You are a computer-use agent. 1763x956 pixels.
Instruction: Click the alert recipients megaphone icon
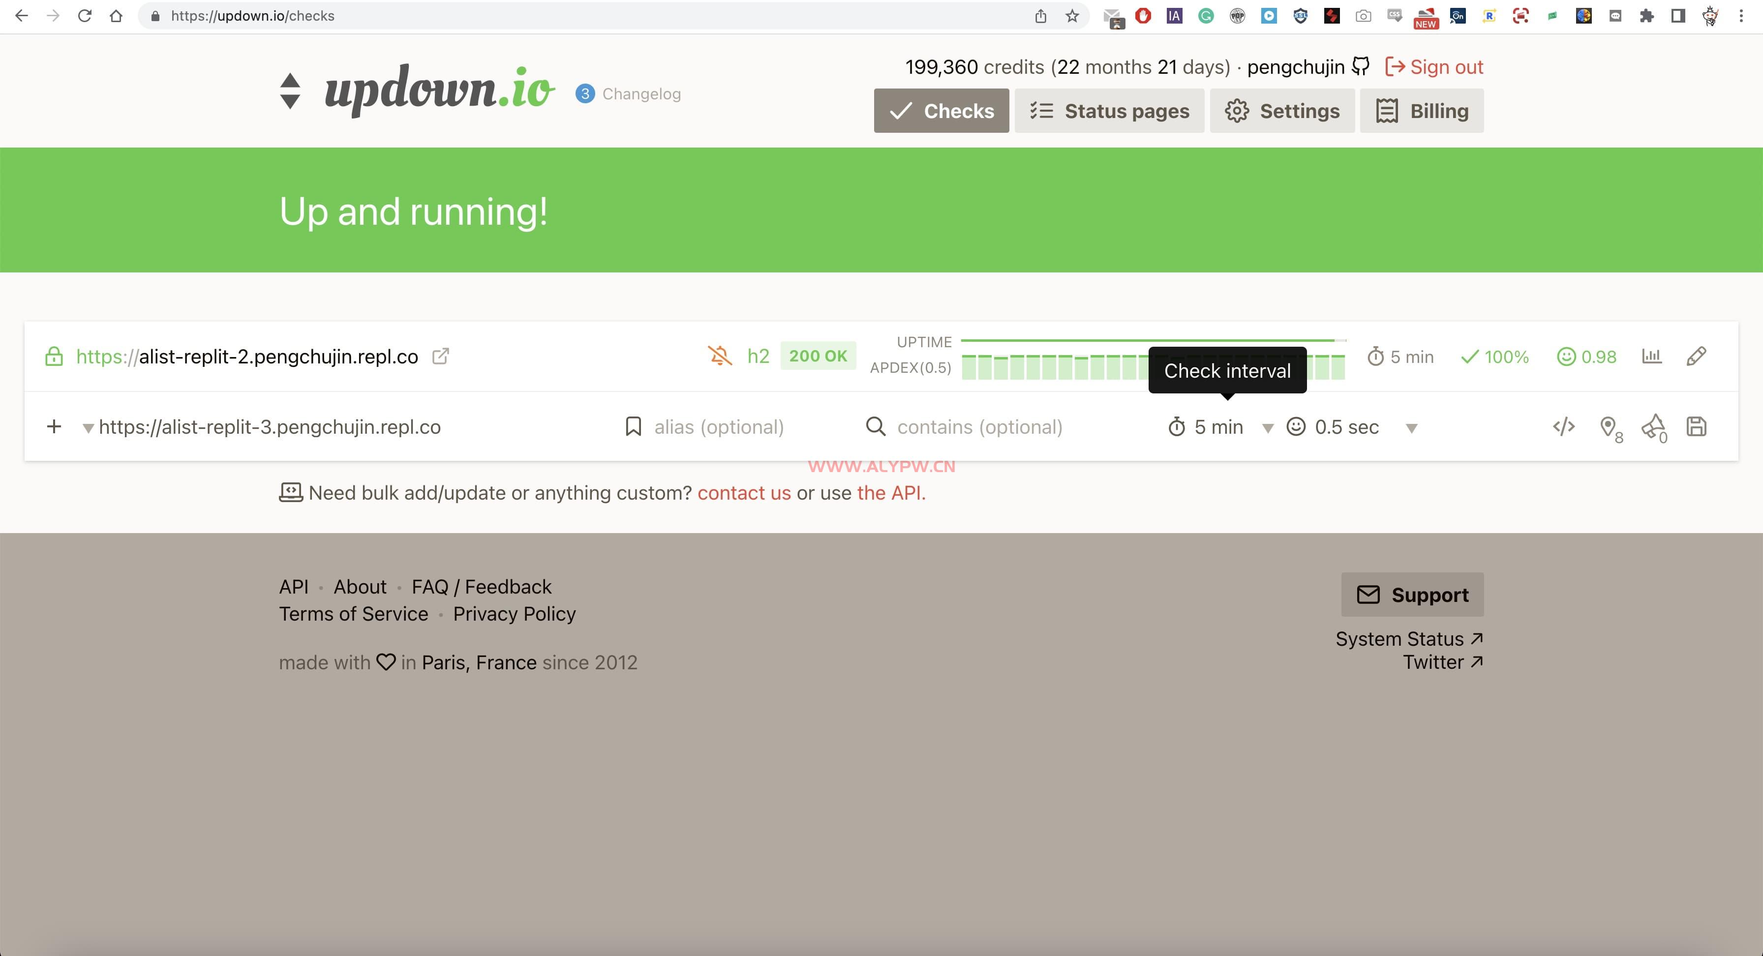pos(1653,427)
